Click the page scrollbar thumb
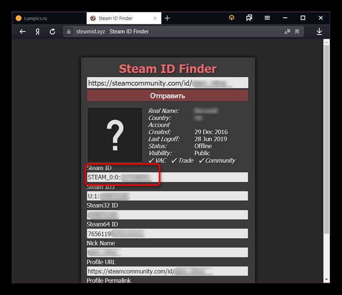342x295 pixels. click(x=326, y=139)
